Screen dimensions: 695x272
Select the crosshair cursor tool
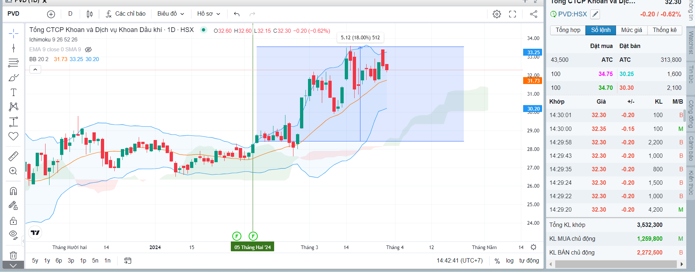13,34
